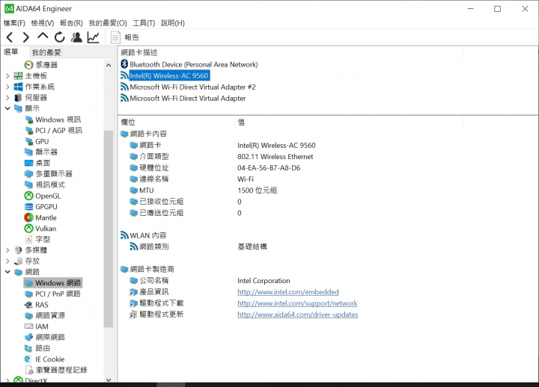Open the 檔案(F) menu
The height and width of the screenshot is (387, 539).
coord(14,23)
